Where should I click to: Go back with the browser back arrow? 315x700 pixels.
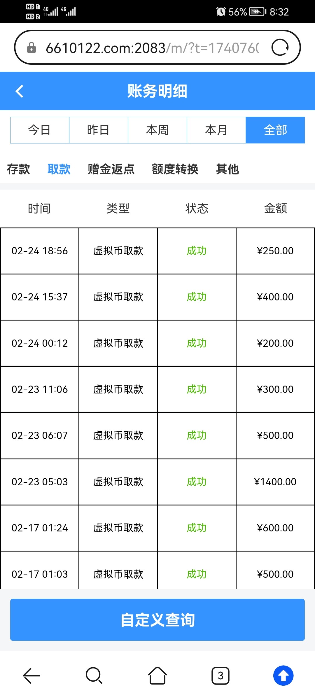click(x=32, y=675)
